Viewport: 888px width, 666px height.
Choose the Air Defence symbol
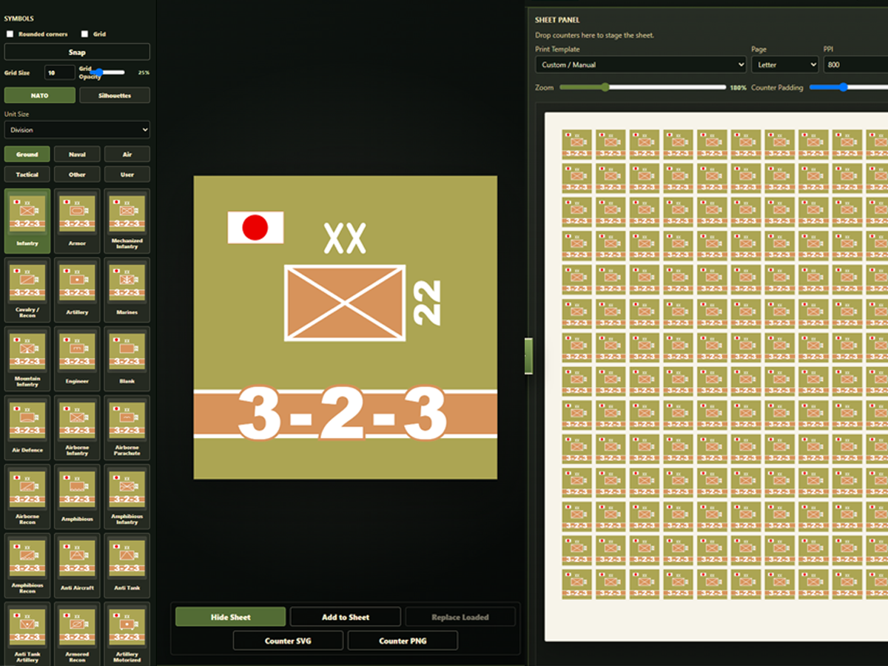27,428
